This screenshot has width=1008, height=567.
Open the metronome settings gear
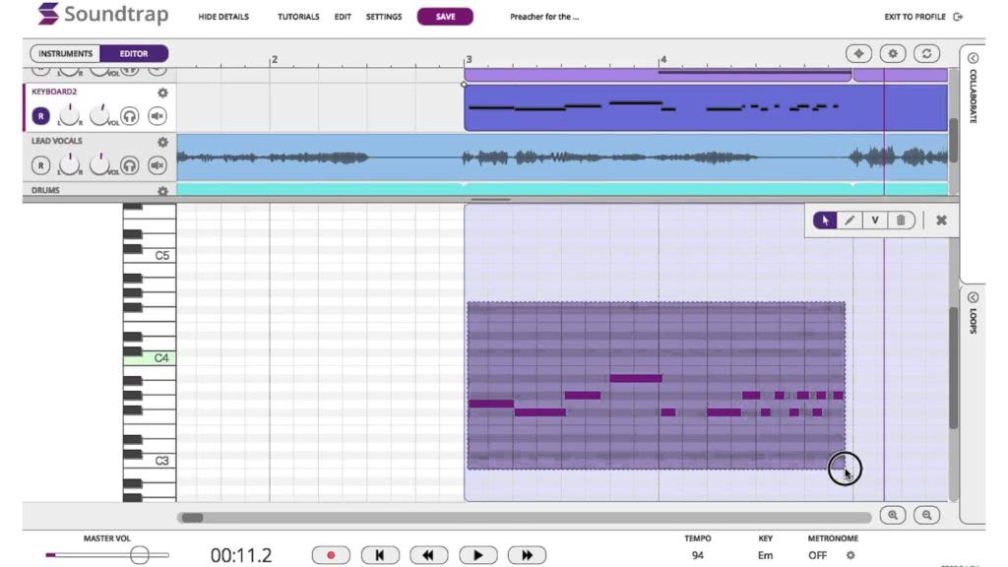[850, 555]
